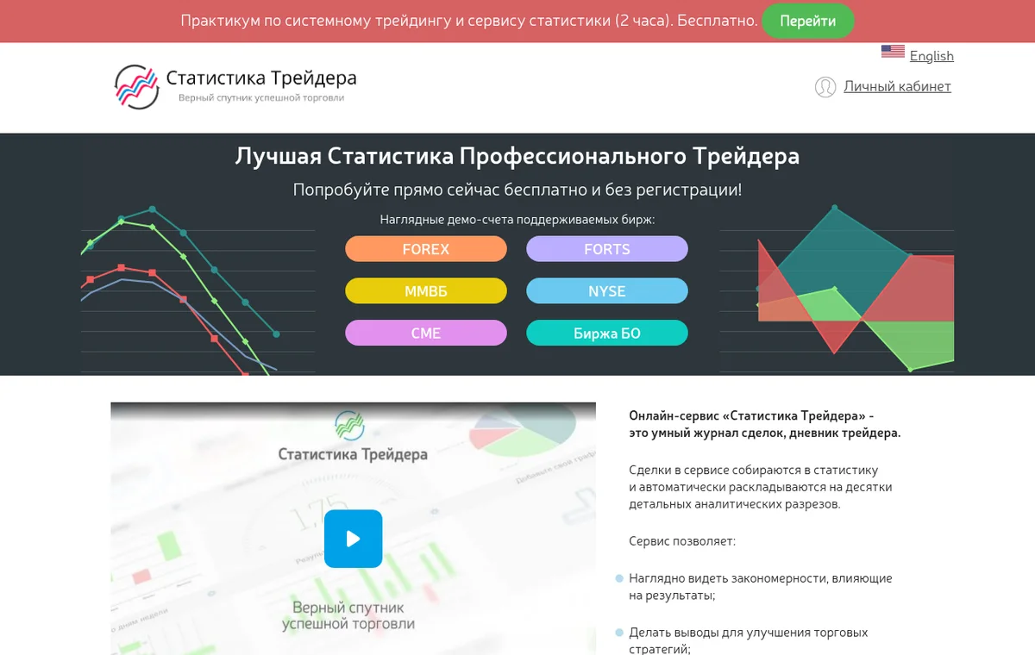The image size is (1035, 655).
Task: Open the Биржа БО demo account
Action: pos(607,333)
